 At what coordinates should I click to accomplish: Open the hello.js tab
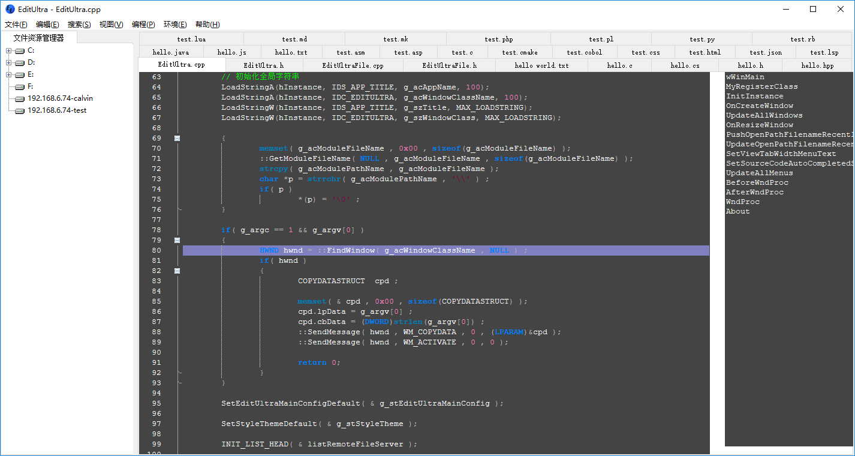point(231,52)
